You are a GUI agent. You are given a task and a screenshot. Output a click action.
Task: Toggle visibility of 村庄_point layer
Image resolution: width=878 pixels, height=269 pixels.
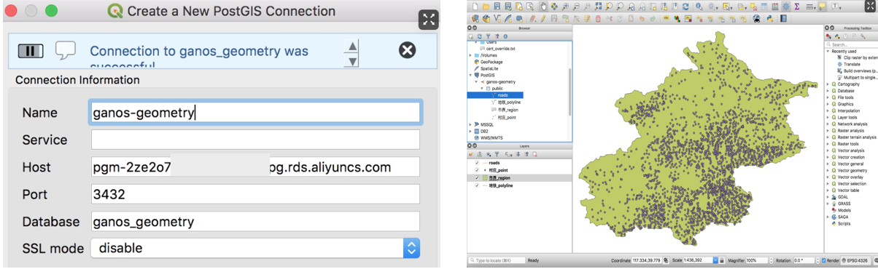(477, 170)
